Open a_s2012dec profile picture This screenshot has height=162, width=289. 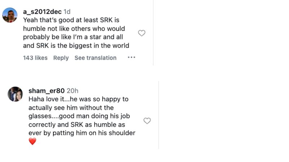[10, 15]
